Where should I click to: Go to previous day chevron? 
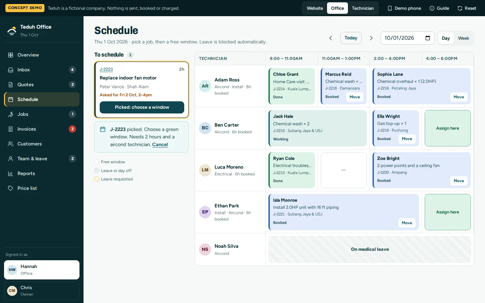[x=331, y=38]
